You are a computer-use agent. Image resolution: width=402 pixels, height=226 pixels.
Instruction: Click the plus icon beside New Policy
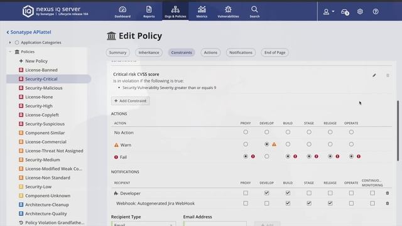[21, 61]
